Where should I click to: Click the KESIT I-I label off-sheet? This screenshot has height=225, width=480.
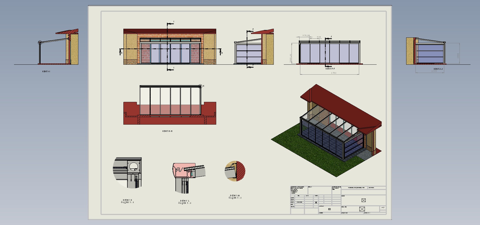tap(46, 71)
